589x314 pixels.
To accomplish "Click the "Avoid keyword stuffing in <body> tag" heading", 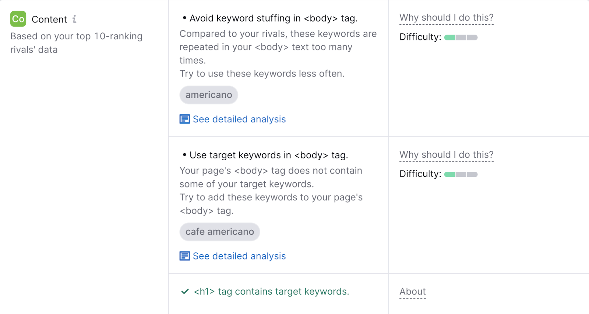I will 273,18.
